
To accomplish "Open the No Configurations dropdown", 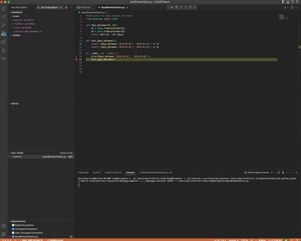I will coord(51,8).
